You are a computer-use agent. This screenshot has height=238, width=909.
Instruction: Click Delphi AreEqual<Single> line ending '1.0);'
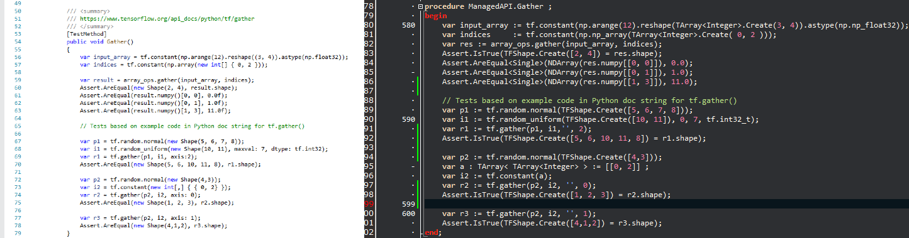(x=567, y=72)
